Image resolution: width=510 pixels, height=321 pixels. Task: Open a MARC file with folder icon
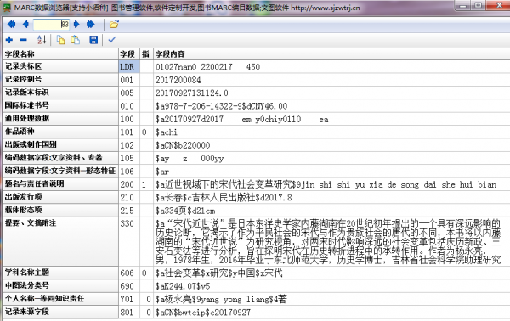click(x=114, y=24)
